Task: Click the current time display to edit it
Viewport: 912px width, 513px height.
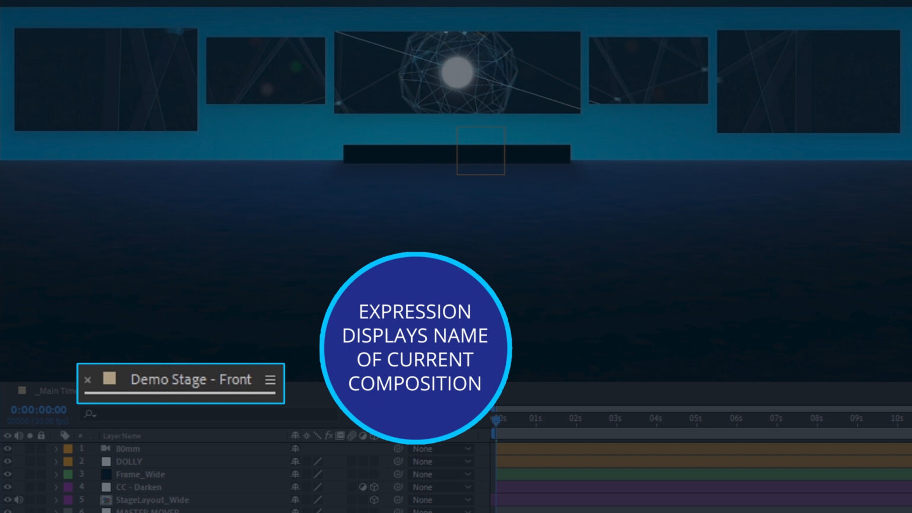Action: point(39,410)
